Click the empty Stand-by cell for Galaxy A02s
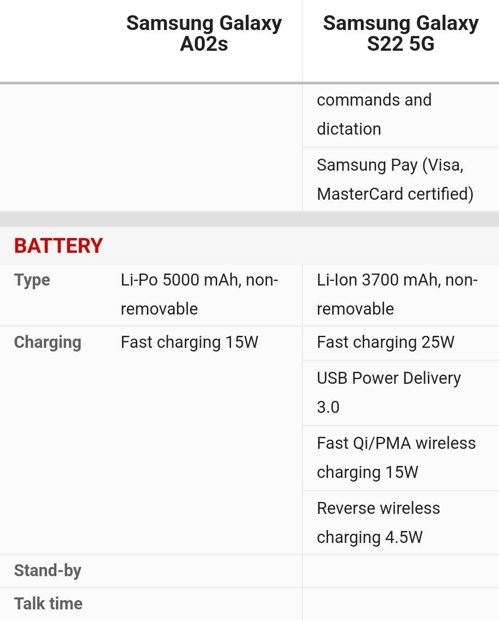 tap(204, 571)
